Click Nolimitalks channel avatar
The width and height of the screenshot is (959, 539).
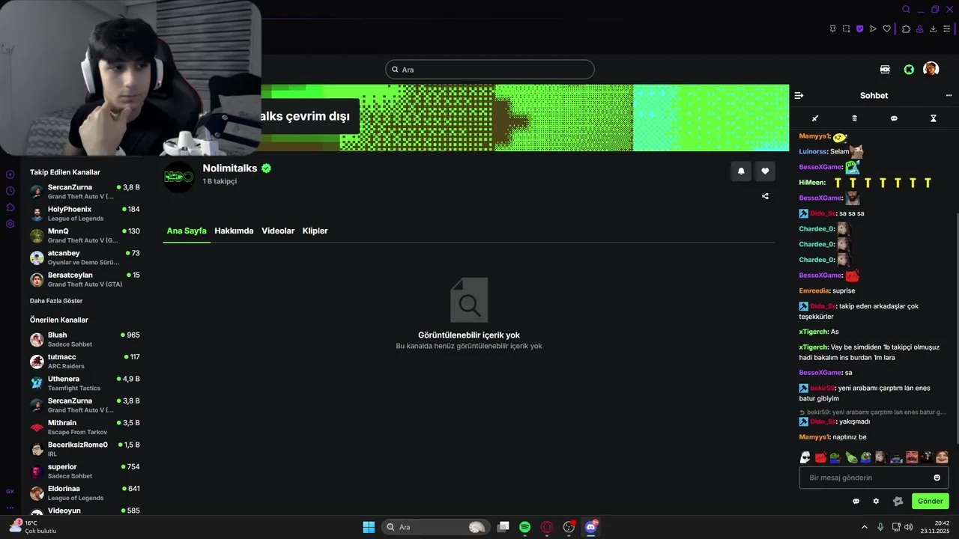click(x=179, y=177)
